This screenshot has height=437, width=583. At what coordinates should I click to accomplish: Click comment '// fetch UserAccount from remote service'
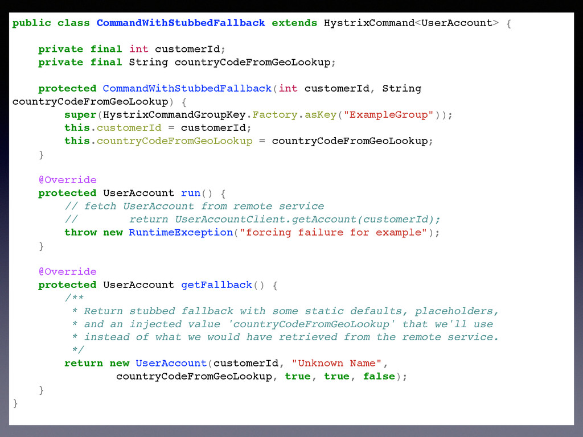(194, 206)
